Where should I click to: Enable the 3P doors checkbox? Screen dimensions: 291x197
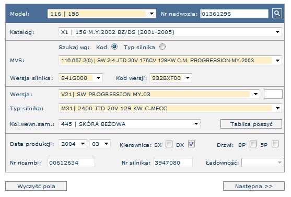(253, 144)
